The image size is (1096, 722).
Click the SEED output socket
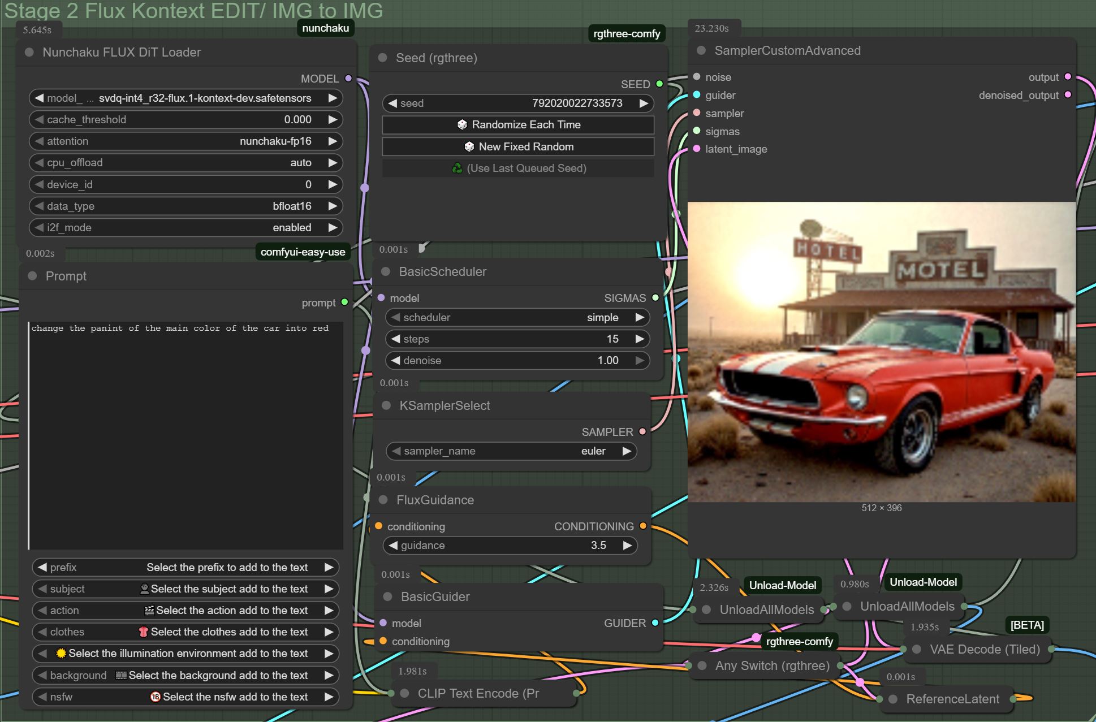[659, 84]
